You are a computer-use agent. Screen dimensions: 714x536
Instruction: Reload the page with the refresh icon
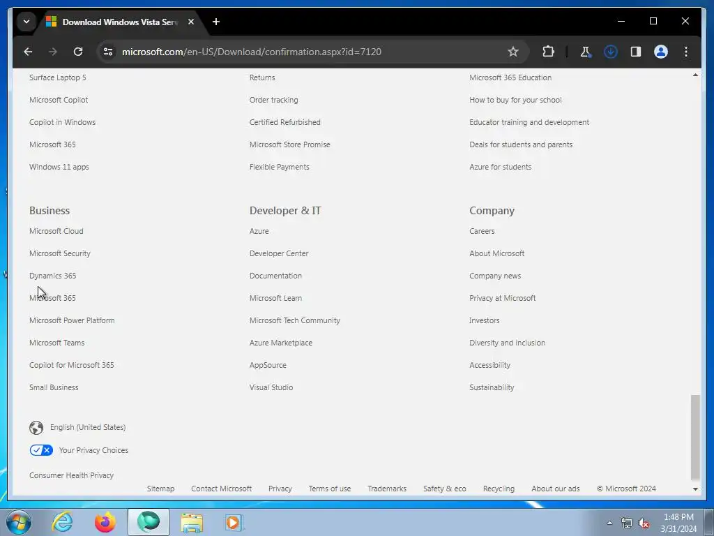click(78, 52)
